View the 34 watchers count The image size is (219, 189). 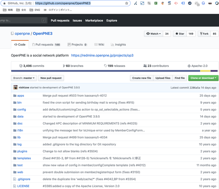pos(167,34)
